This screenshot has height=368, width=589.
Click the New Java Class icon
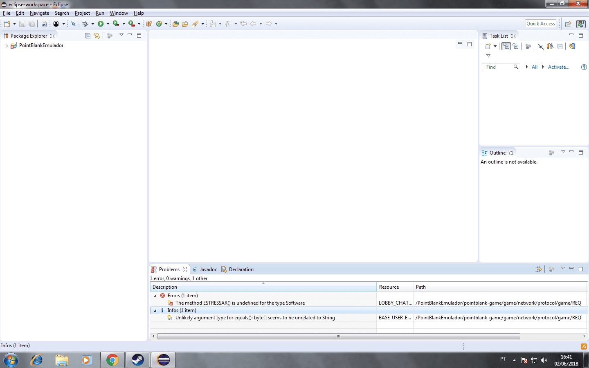159,24
